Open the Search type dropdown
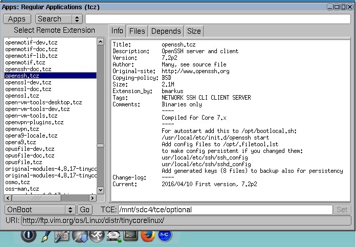The height and width of the screenshot is (247, 356). point(59,19)
